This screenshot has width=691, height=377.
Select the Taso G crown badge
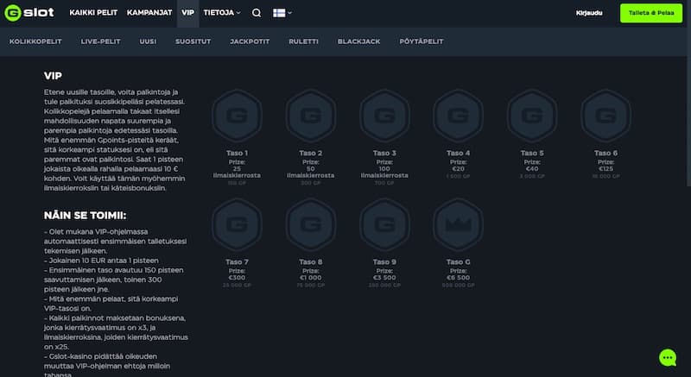[459, 224]
